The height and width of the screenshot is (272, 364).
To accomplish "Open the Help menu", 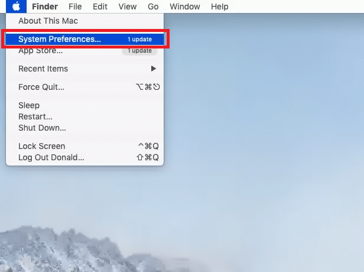I will [x=220, y=7].
